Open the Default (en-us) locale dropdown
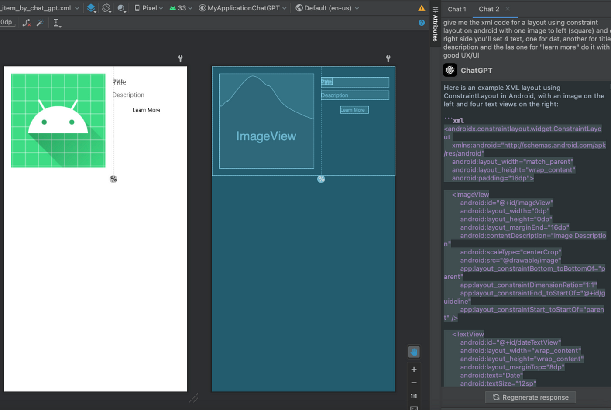 pos(327,8)
